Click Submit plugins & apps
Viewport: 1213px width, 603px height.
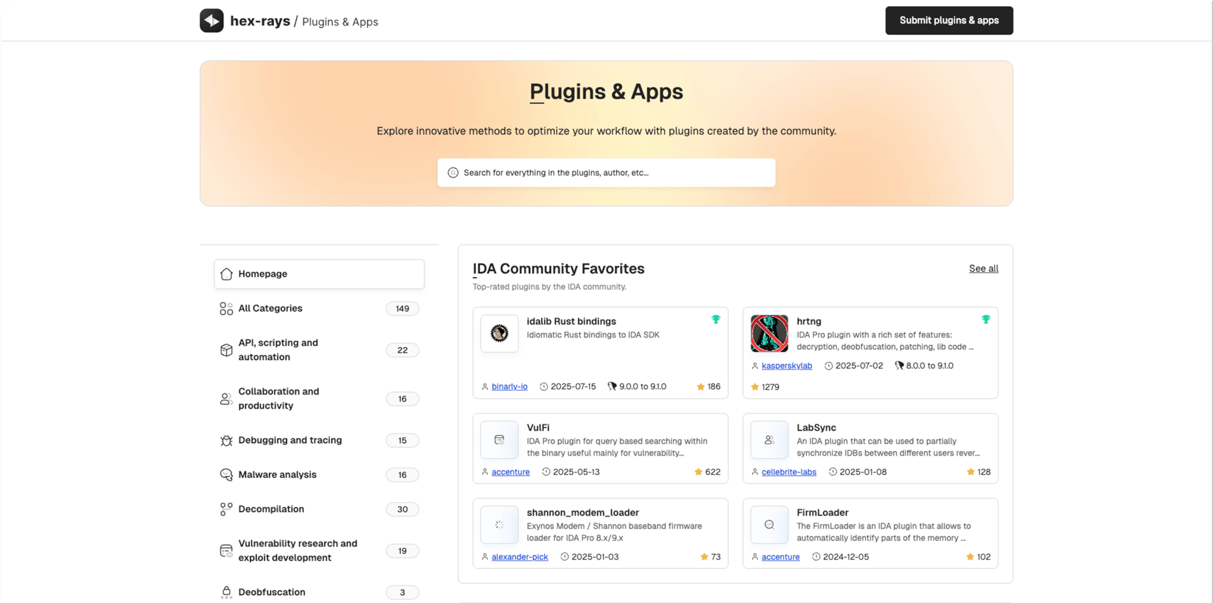[949, 20]
